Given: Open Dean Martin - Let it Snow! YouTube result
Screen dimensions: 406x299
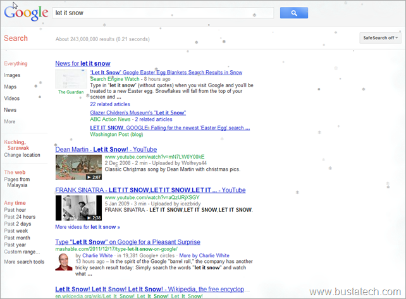Looking at the screenshot, I should [x=106, y=149].
